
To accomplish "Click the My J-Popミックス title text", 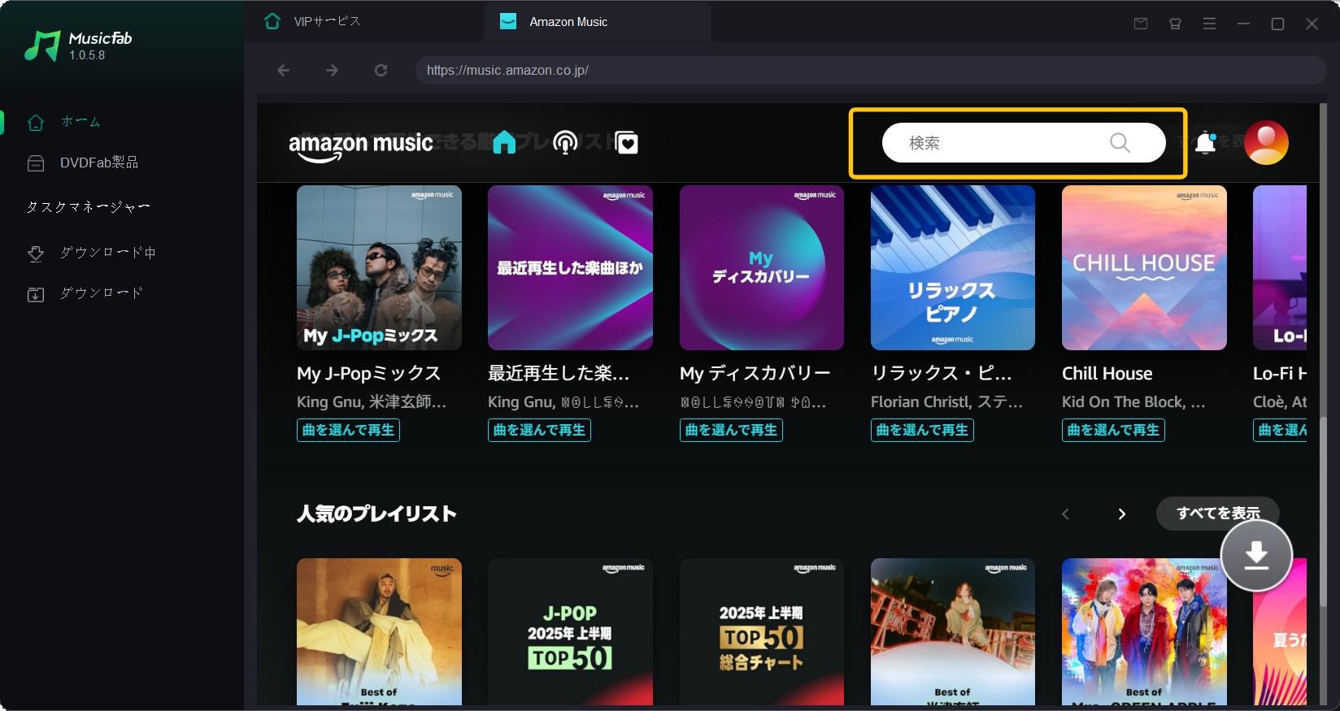I will (x=369, y=374).
